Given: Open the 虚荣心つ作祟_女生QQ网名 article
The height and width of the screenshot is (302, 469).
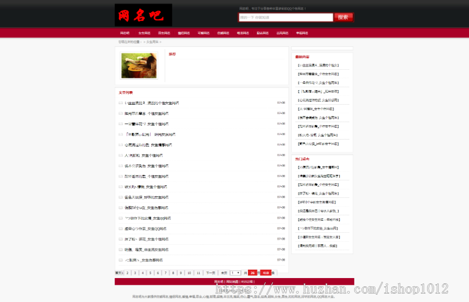Looking at the screenshot, I should [145, 229].
